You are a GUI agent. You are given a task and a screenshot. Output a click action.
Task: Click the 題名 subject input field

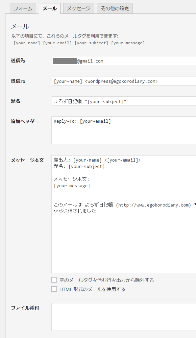coord(124,101)
